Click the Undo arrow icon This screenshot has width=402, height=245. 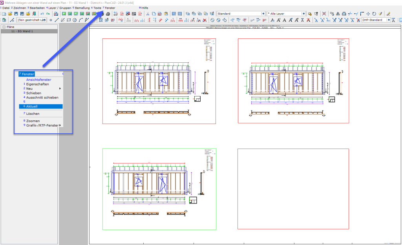42,14
